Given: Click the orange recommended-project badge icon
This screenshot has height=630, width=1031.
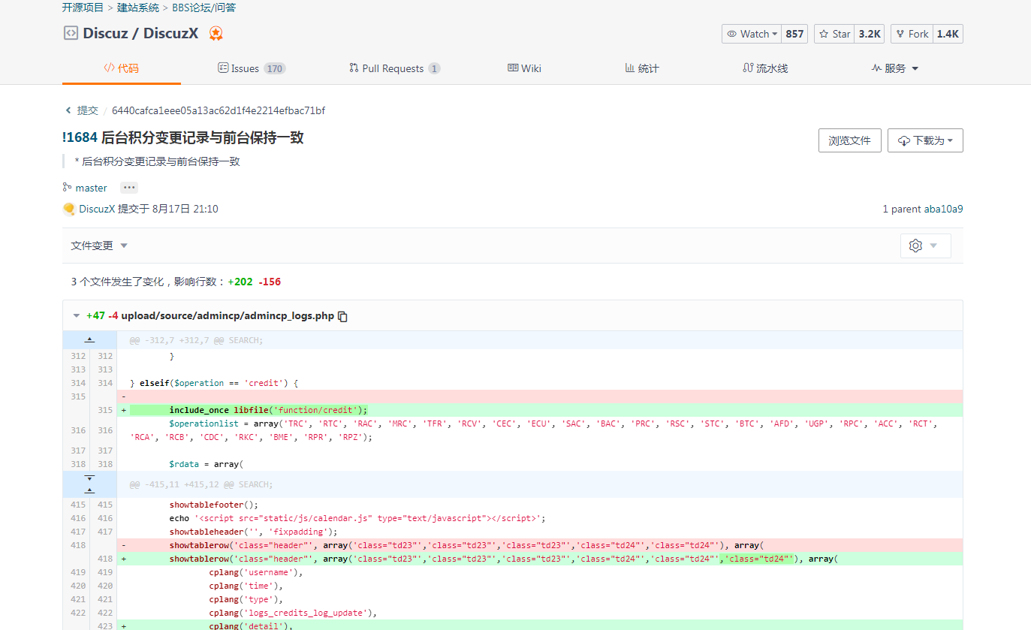Looking at the screenshot, I should pos(216,33).
